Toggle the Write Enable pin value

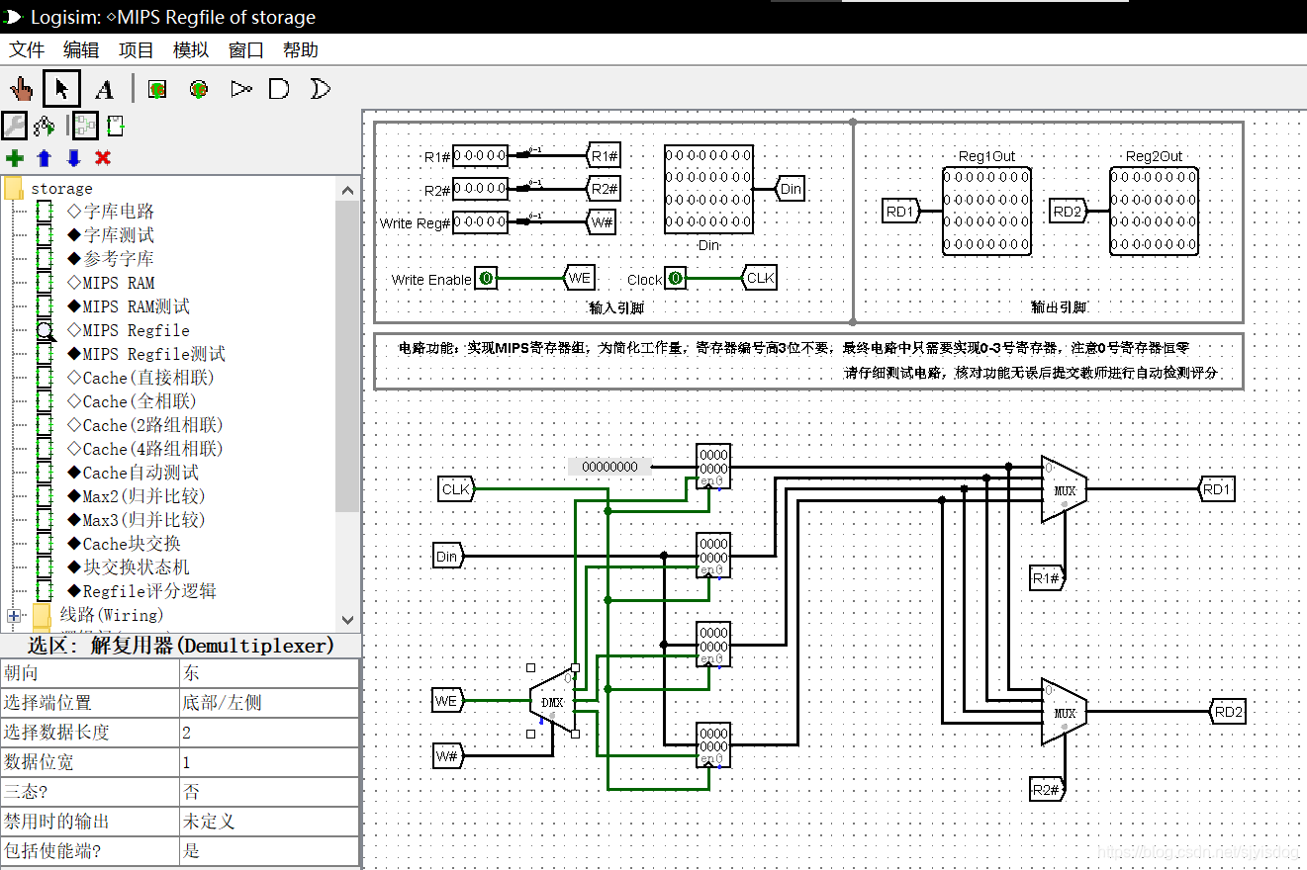pyautogui.click(x=486, y=279)
